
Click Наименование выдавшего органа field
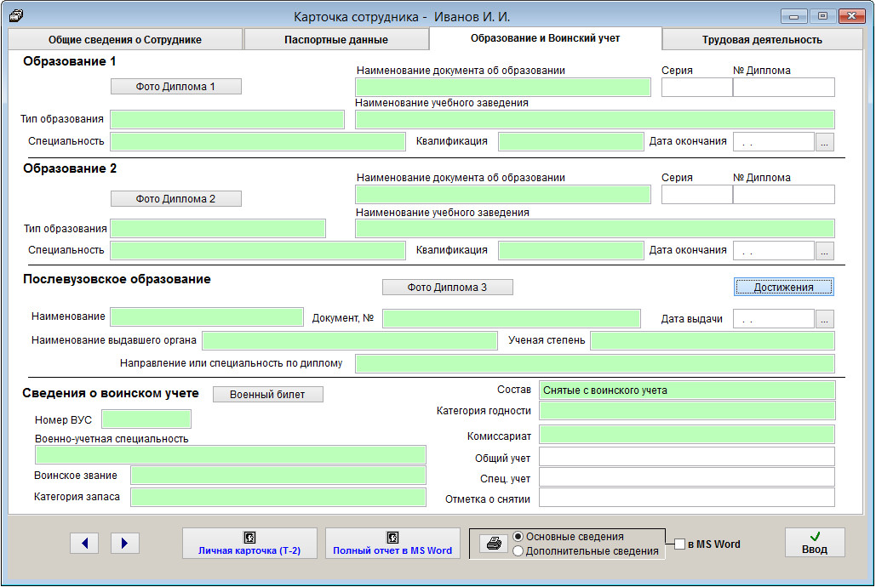(350, 340)
